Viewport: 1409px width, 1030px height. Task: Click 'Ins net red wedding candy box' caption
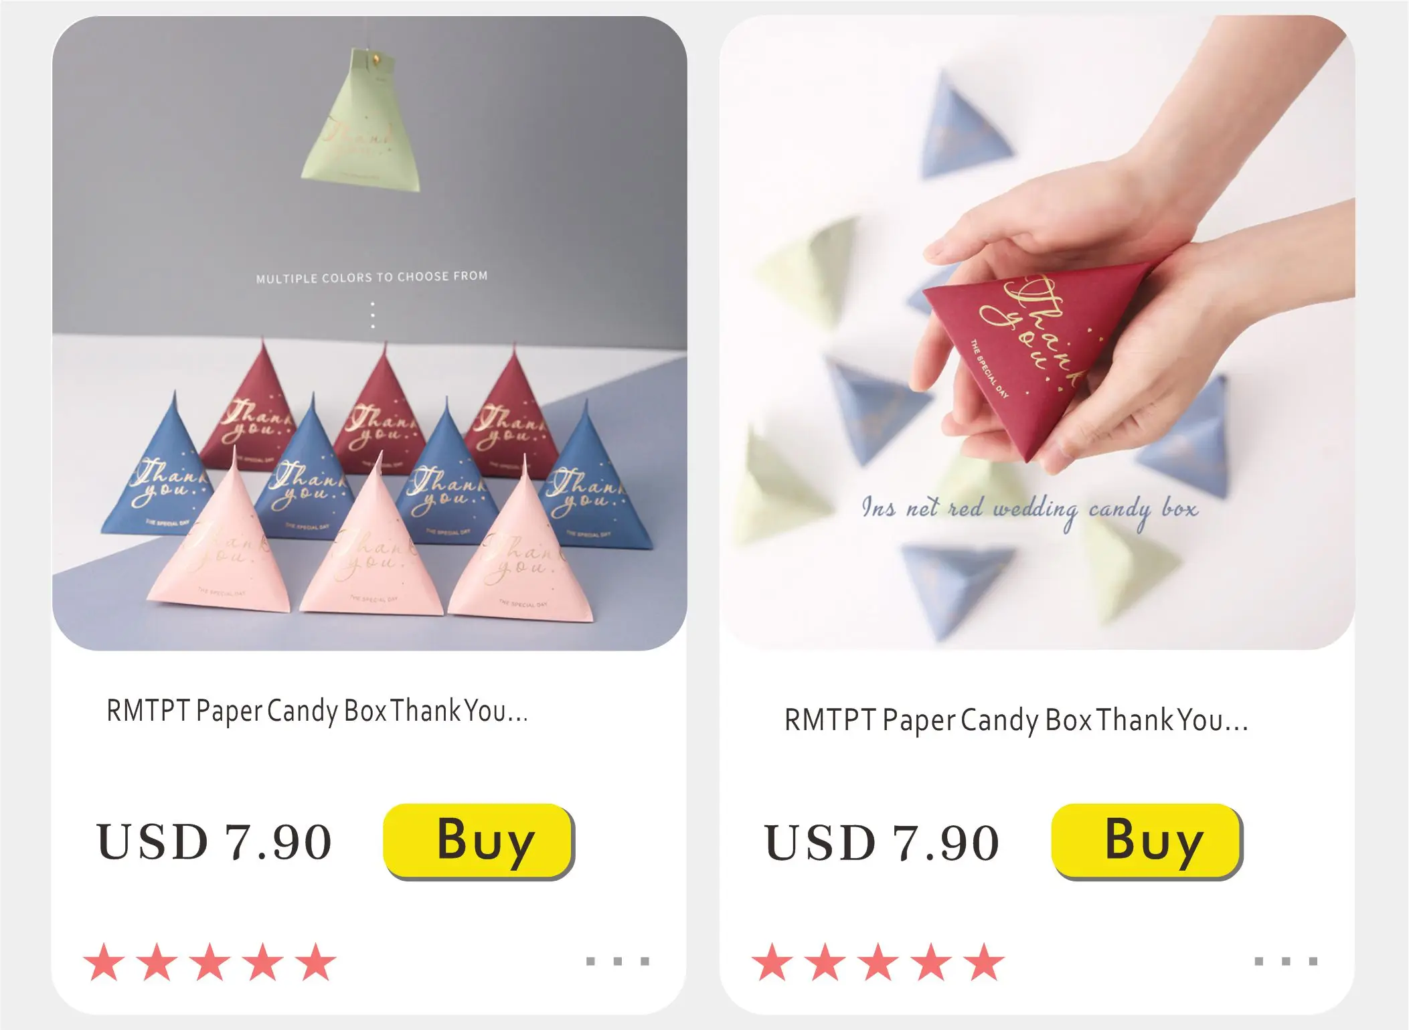(x=1029, y=510)
